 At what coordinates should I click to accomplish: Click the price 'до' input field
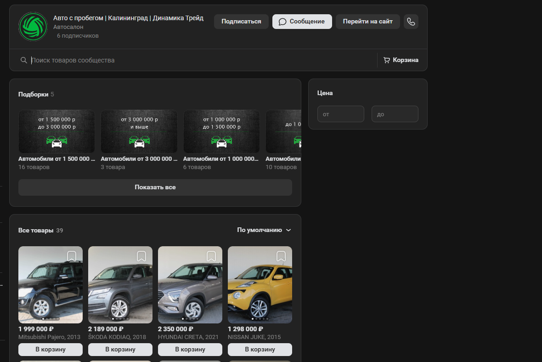click(395, 114)
